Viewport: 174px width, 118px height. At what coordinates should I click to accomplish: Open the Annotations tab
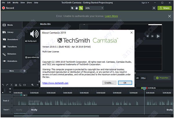click(11, 40)
